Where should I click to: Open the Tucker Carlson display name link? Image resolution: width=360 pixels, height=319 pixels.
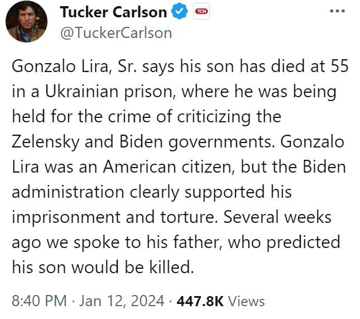tap(113, 12)
